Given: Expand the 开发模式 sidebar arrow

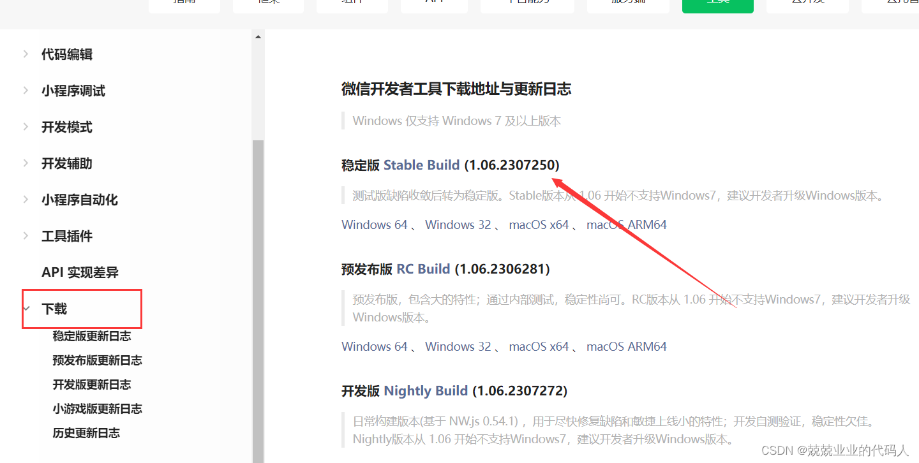Looking at the screenshot, I should 26,127.
